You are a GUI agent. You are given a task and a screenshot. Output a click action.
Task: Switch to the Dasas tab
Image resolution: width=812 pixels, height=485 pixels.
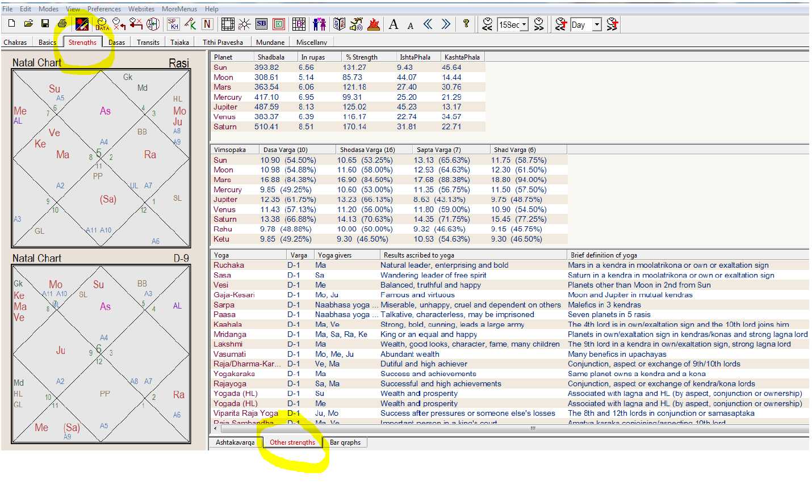pyautogui.click(x=116, y=43)
